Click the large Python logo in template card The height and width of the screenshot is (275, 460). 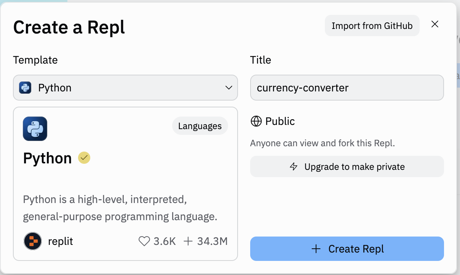pyautogui.click(x=35, y=129)
